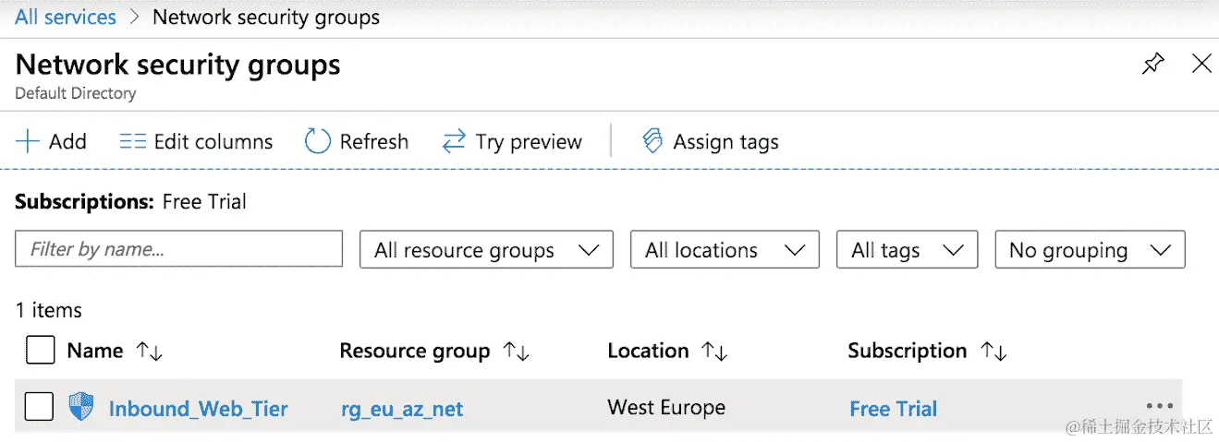Open the Inbound_Web_Tier security group
Screen dimensions: 1219x442
point(199,408)
